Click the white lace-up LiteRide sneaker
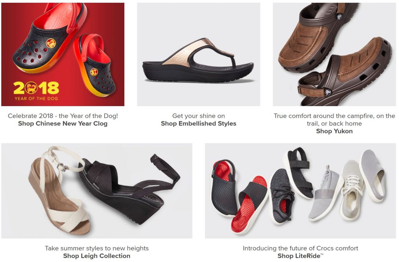399x262 pixels. [352, 189]
